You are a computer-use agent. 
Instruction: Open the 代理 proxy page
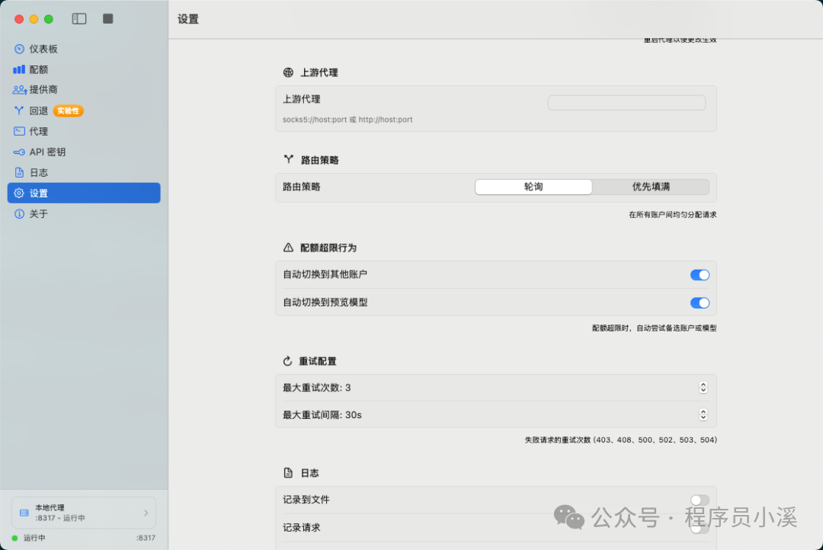click(x=84, y=131)
